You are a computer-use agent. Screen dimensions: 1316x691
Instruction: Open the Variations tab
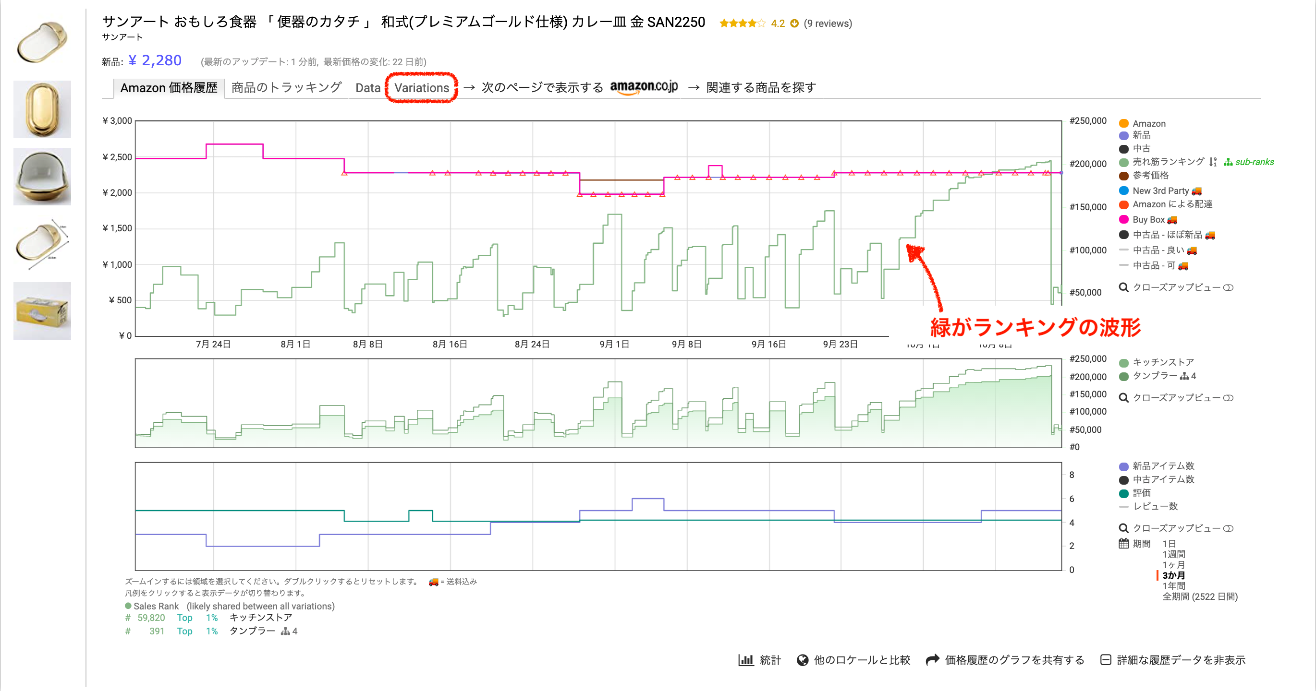[422, 88]
